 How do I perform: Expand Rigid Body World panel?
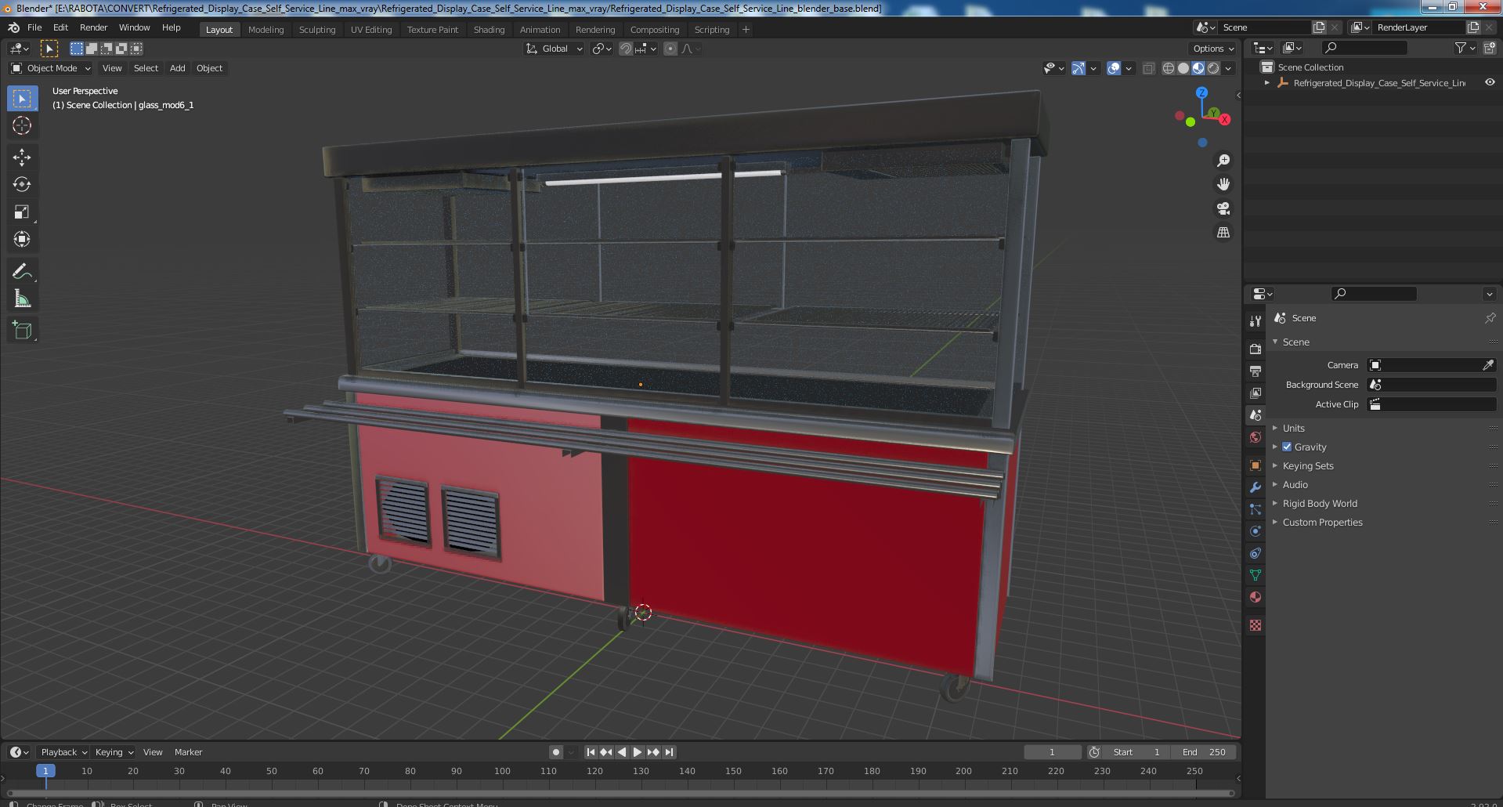pos(1319,503)
